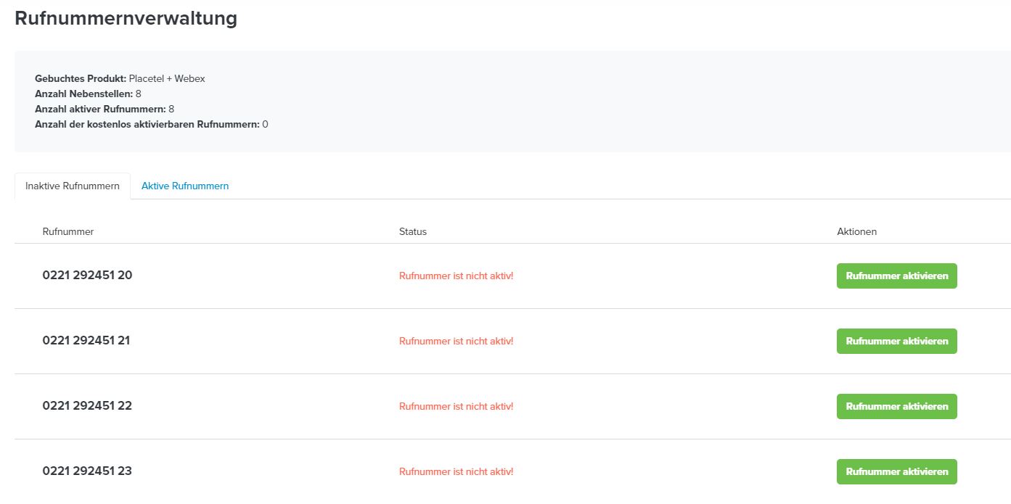Click the phone number 0221 292451 22
The width and height of the screenshot is (1011, 504).
tap(87, 406)
